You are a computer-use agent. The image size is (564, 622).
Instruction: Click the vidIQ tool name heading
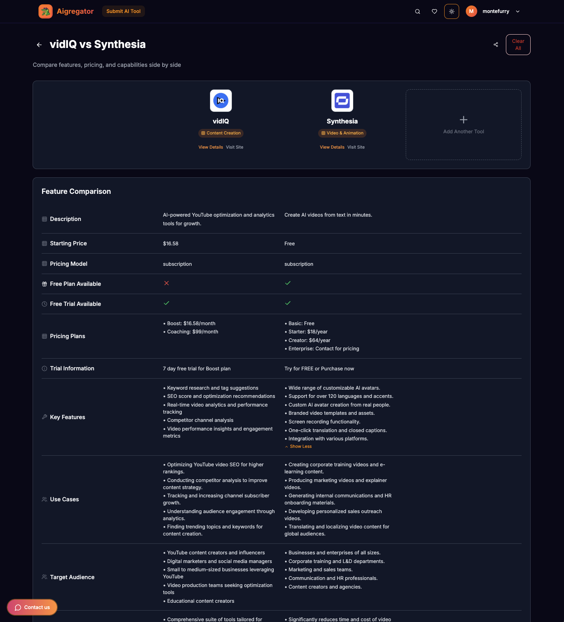[221, 121]
